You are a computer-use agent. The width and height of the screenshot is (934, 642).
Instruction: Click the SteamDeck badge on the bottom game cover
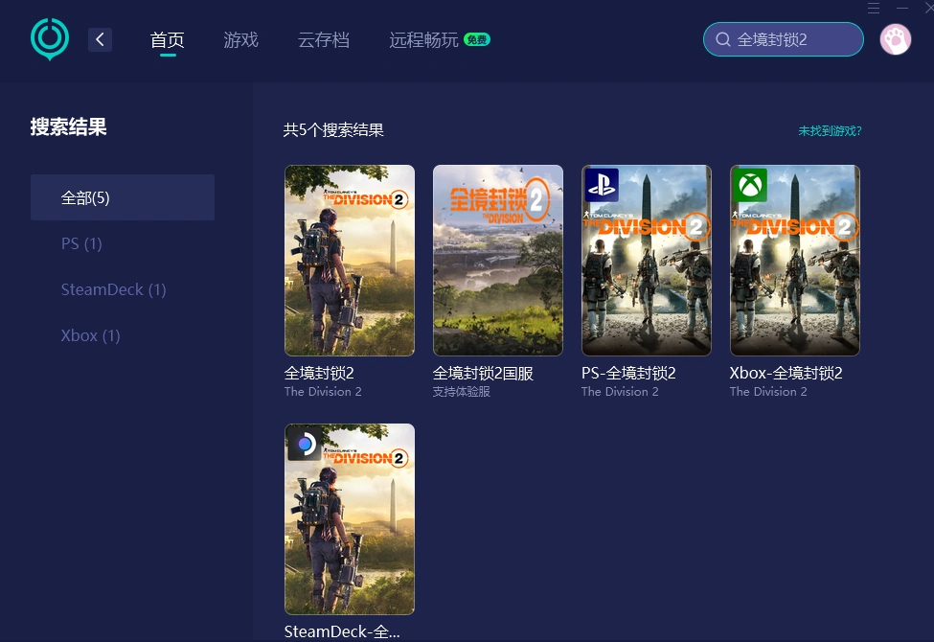[304, 444]
